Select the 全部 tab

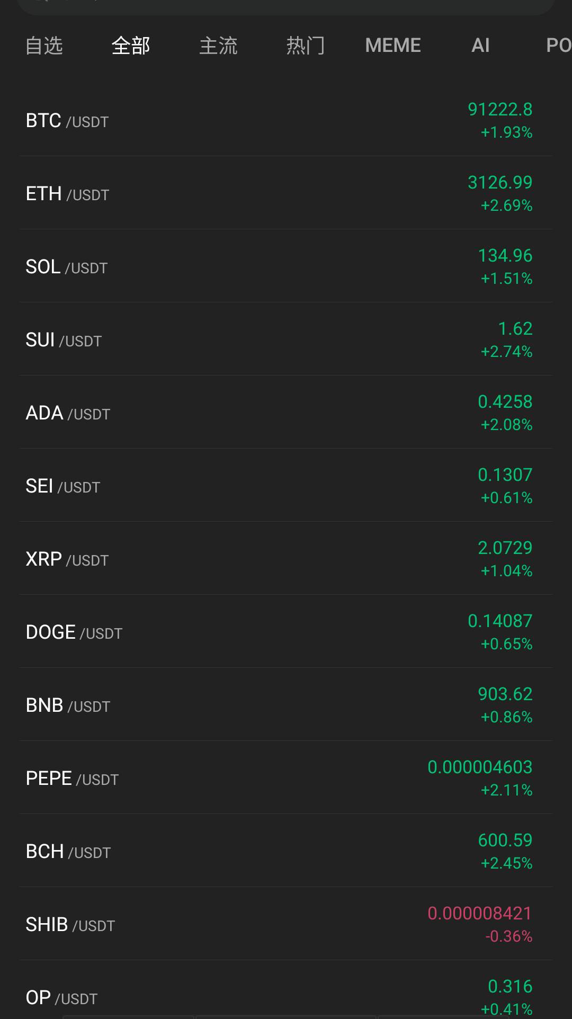coord(131,46)
